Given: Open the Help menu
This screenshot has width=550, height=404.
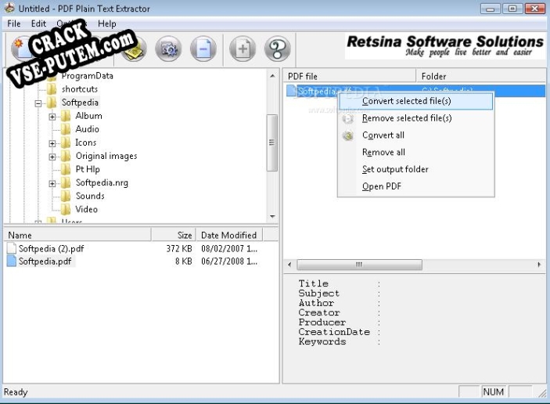Looking at the screenshot, I should (x=106, y=23).
